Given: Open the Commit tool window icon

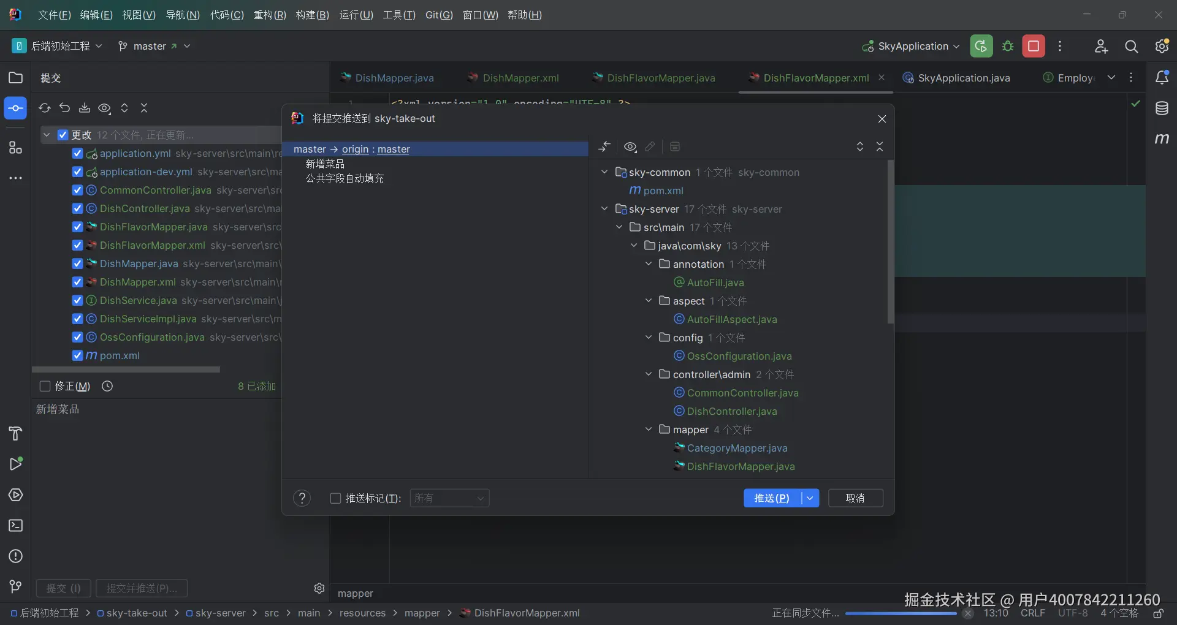Looking at the screenshot, I should 15,108.
